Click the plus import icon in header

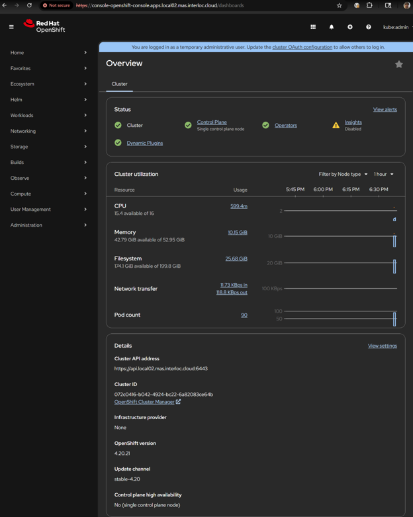click(x=350, y=27)
